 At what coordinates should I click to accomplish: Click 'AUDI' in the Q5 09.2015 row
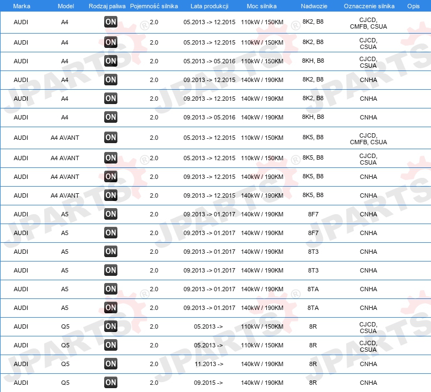tap(21, 383)
